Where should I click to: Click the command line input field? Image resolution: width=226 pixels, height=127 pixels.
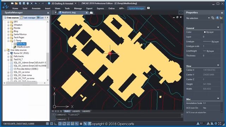118,119
